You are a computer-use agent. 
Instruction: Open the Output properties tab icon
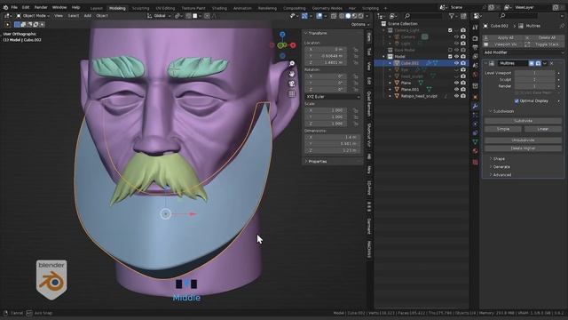pyautogui.click(x=476, y=47)
